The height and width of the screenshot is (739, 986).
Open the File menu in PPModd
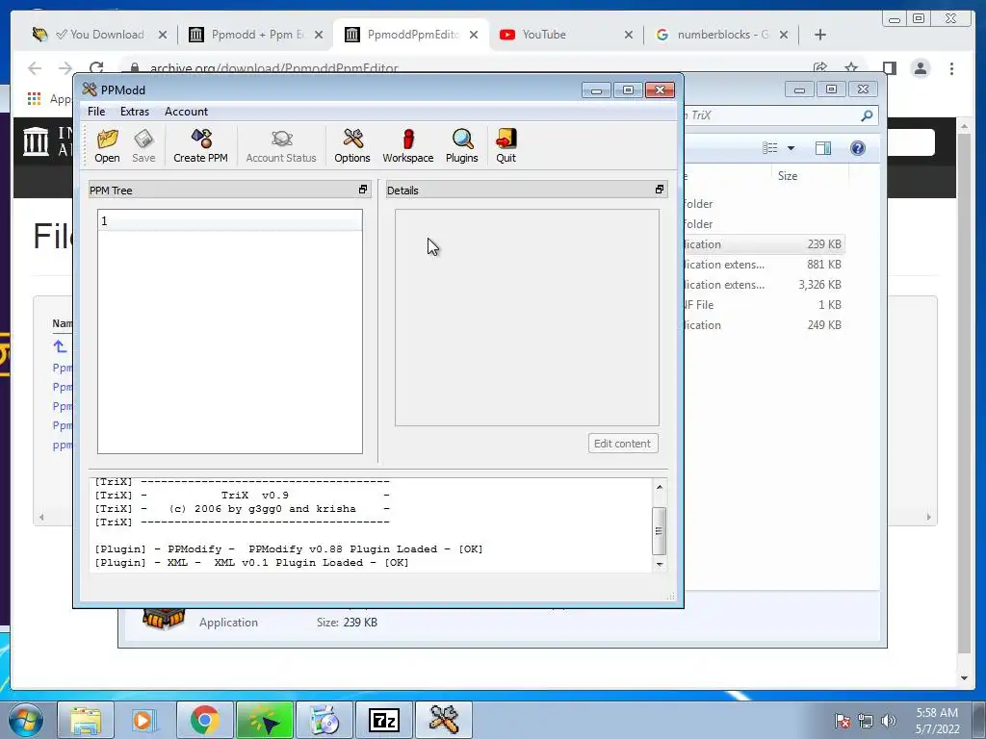pos(96,112)
